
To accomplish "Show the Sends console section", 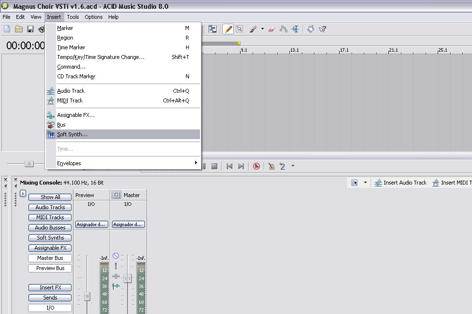I will point(50,298).
